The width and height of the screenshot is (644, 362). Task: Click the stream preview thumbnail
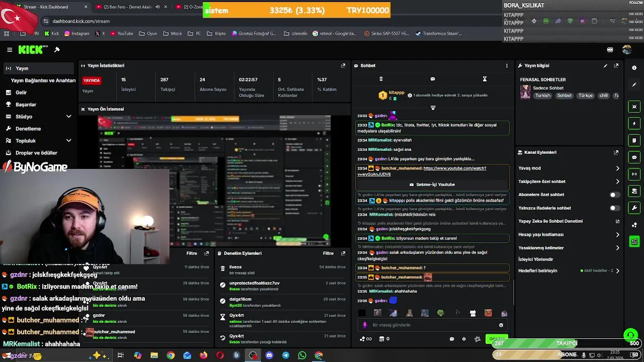pyautogui.click(x=214, y=181)
